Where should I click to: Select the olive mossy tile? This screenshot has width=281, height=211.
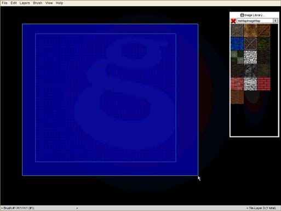click(x=263, y=71)
